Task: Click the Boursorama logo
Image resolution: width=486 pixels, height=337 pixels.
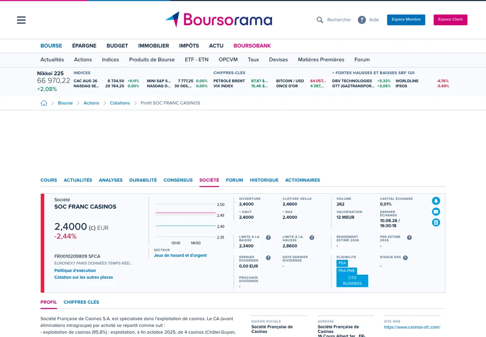Action: (219, 19)
